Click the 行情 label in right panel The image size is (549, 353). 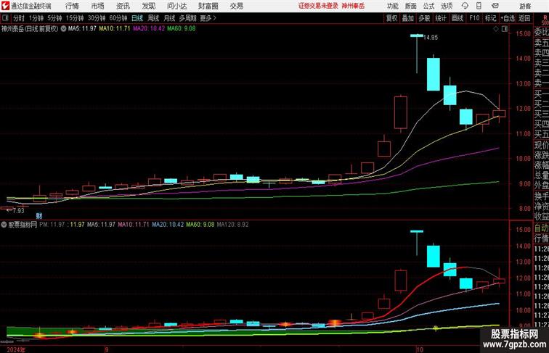[541, 238]
